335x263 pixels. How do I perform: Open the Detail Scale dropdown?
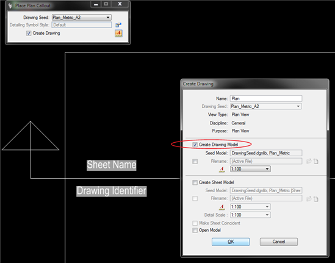[250, 215]
